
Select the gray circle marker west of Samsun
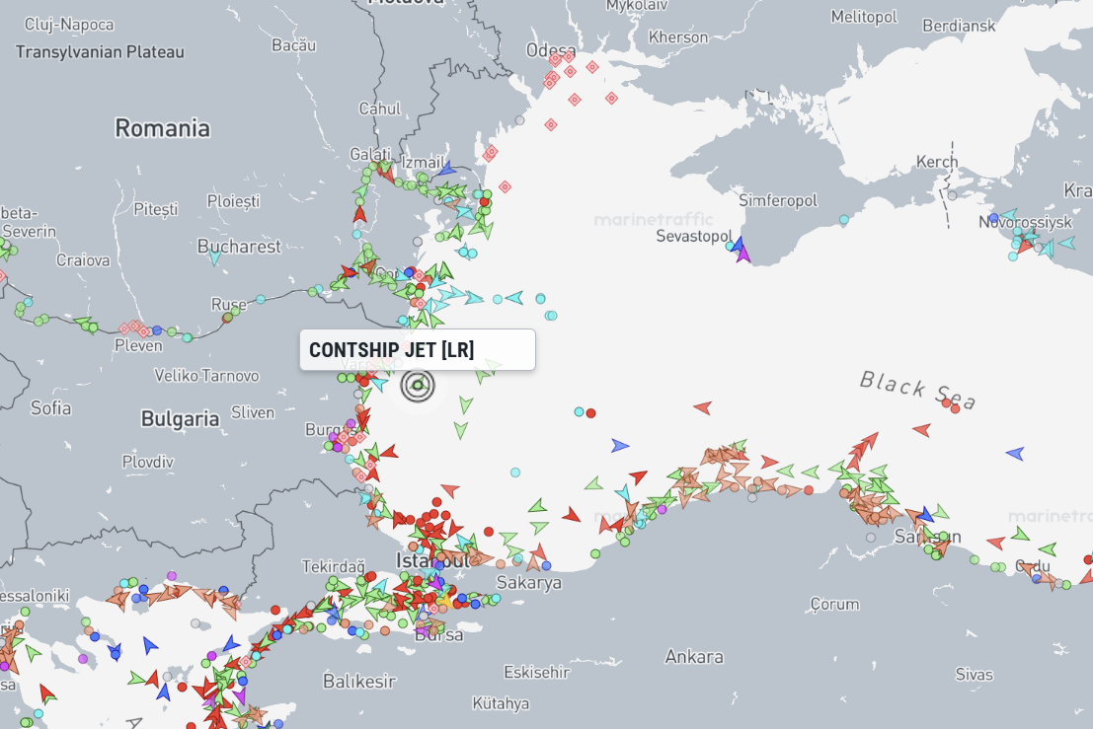tap(871, 538)
